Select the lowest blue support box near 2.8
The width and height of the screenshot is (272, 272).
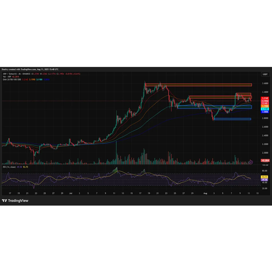(x=233, y=119)
